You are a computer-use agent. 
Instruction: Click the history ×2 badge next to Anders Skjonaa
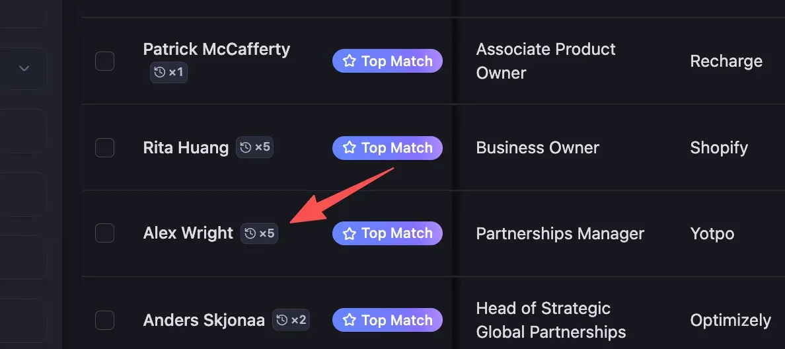point(291,320)
